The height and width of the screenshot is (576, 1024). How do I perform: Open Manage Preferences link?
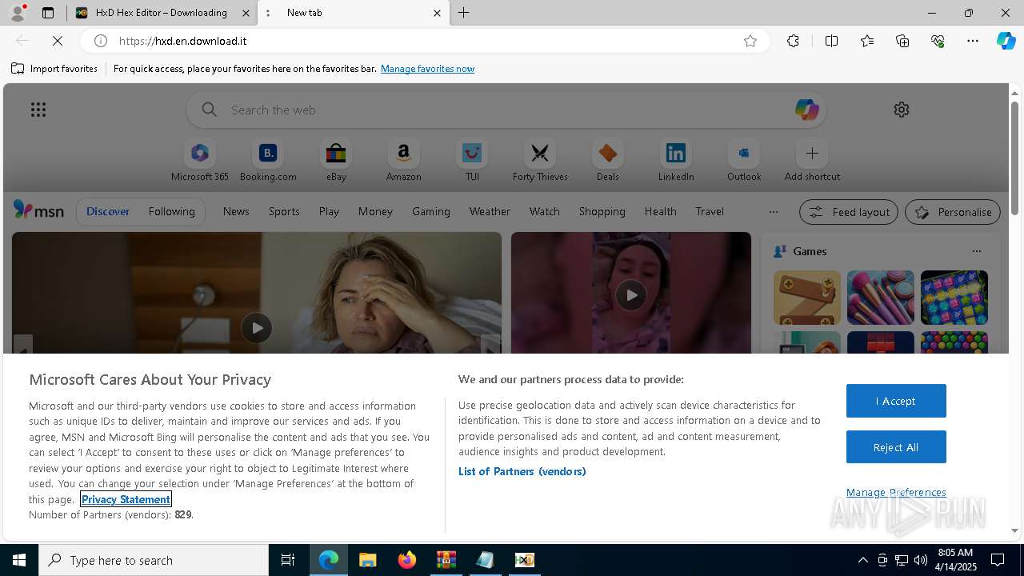point(896,492)
